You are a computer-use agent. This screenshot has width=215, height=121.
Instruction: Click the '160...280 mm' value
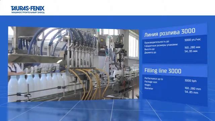coord(192,88)
